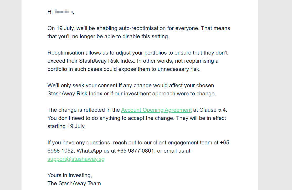The height and width of the screenshot is (190, 292).
Task: Click the starting 19 July text
Action: coord(66,126)
